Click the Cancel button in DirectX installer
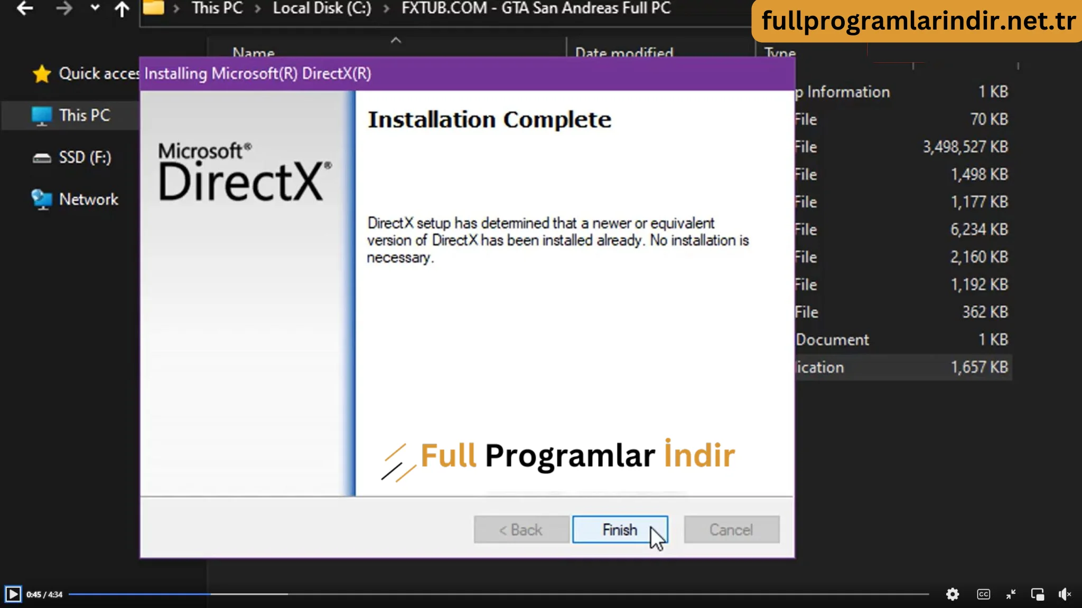The height and width of the screenshot is (608, 1082). (x=731, y=529)
